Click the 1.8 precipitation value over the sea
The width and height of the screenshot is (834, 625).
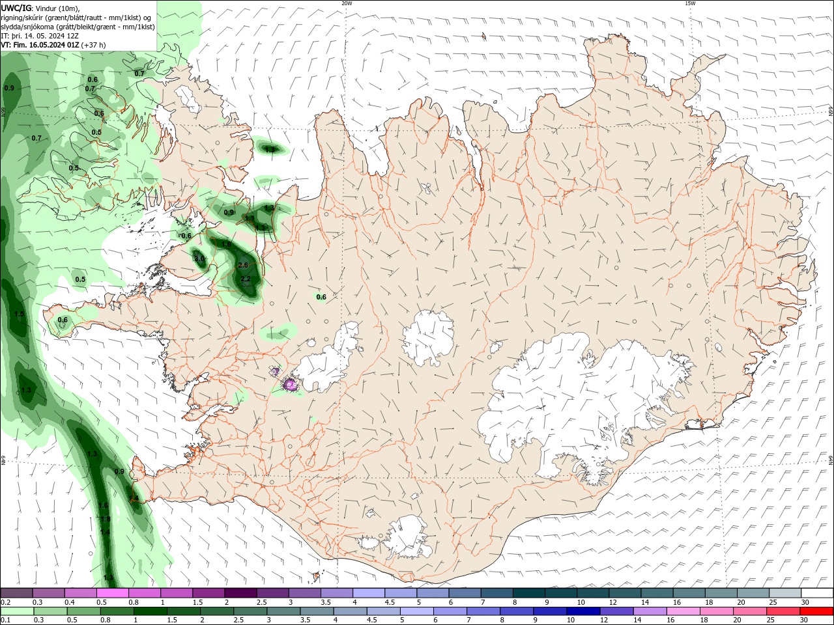pos(106,519)
